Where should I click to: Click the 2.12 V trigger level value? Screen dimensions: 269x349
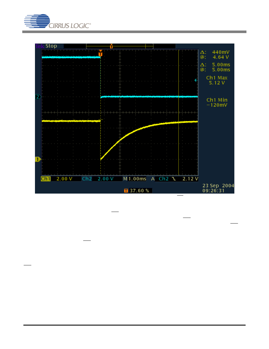coord(190,179)
